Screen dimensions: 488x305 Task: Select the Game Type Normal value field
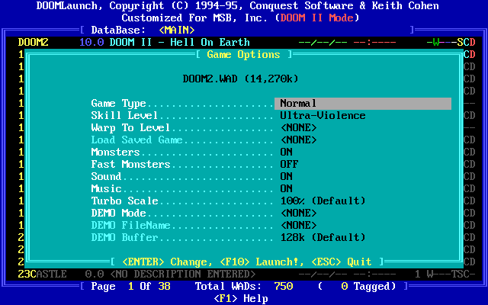tap(363, 104)
